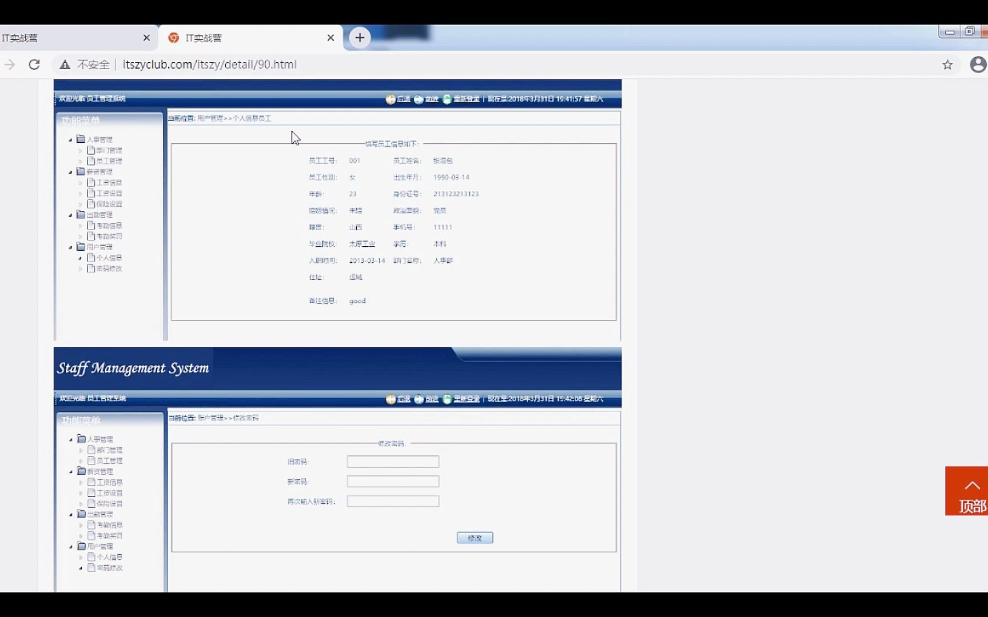
Task: Click 个人信息 document icon on employee info page
Action: pyautogui.click(x=91, y=258)
